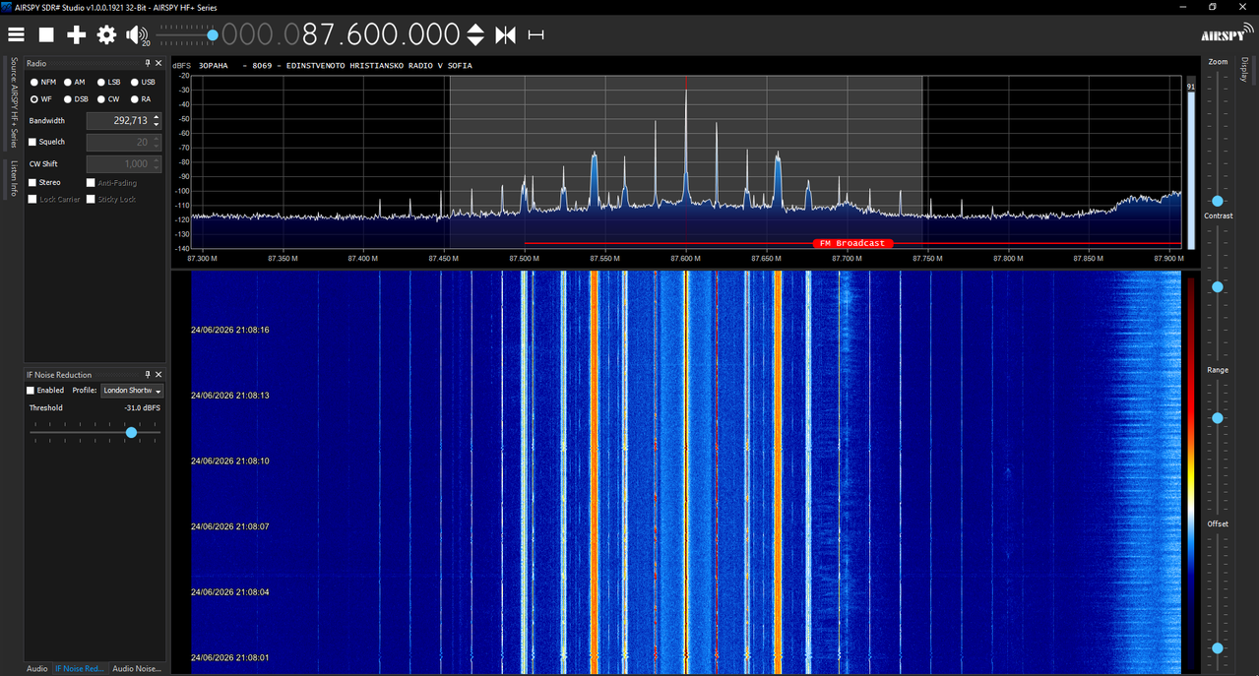Close the Radio panel
This screenshot has height=676, width=1259.
(x=158, y=63)
